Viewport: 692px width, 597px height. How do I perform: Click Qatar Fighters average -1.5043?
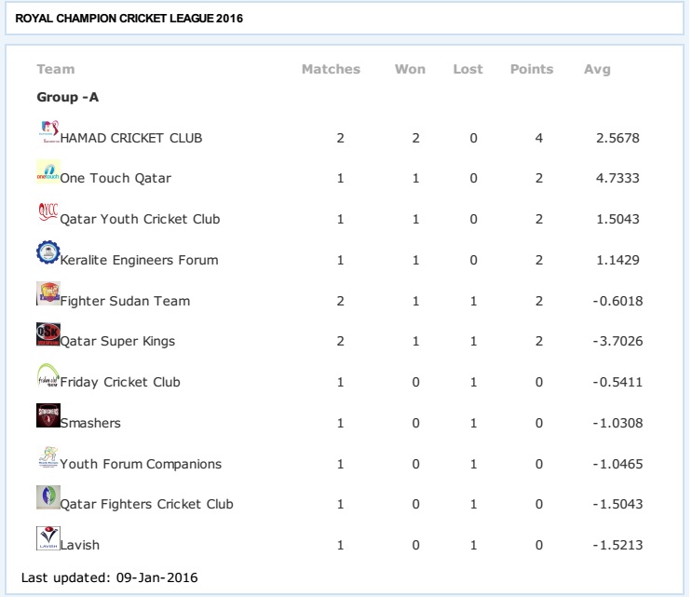tap(617, 505)
